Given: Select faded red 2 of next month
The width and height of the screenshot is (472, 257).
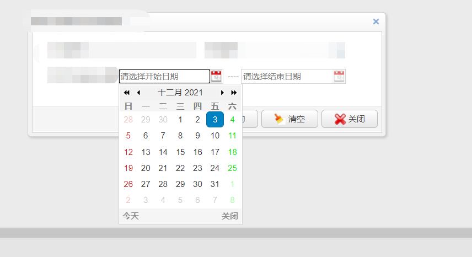Looking at the screenshot, I should 128,200.
